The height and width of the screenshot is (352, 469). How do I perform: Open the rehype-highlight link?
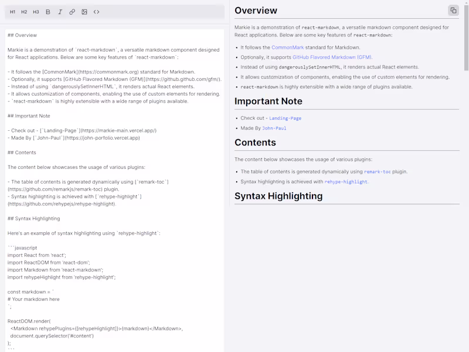tap(346, 182)
